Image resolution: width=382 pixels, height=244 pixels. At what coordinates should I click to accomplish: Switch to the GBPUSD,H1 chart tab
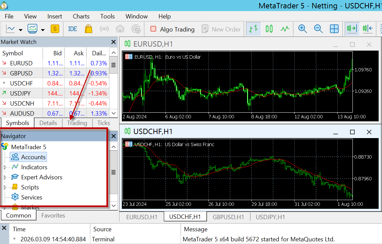tap(228, 217)
